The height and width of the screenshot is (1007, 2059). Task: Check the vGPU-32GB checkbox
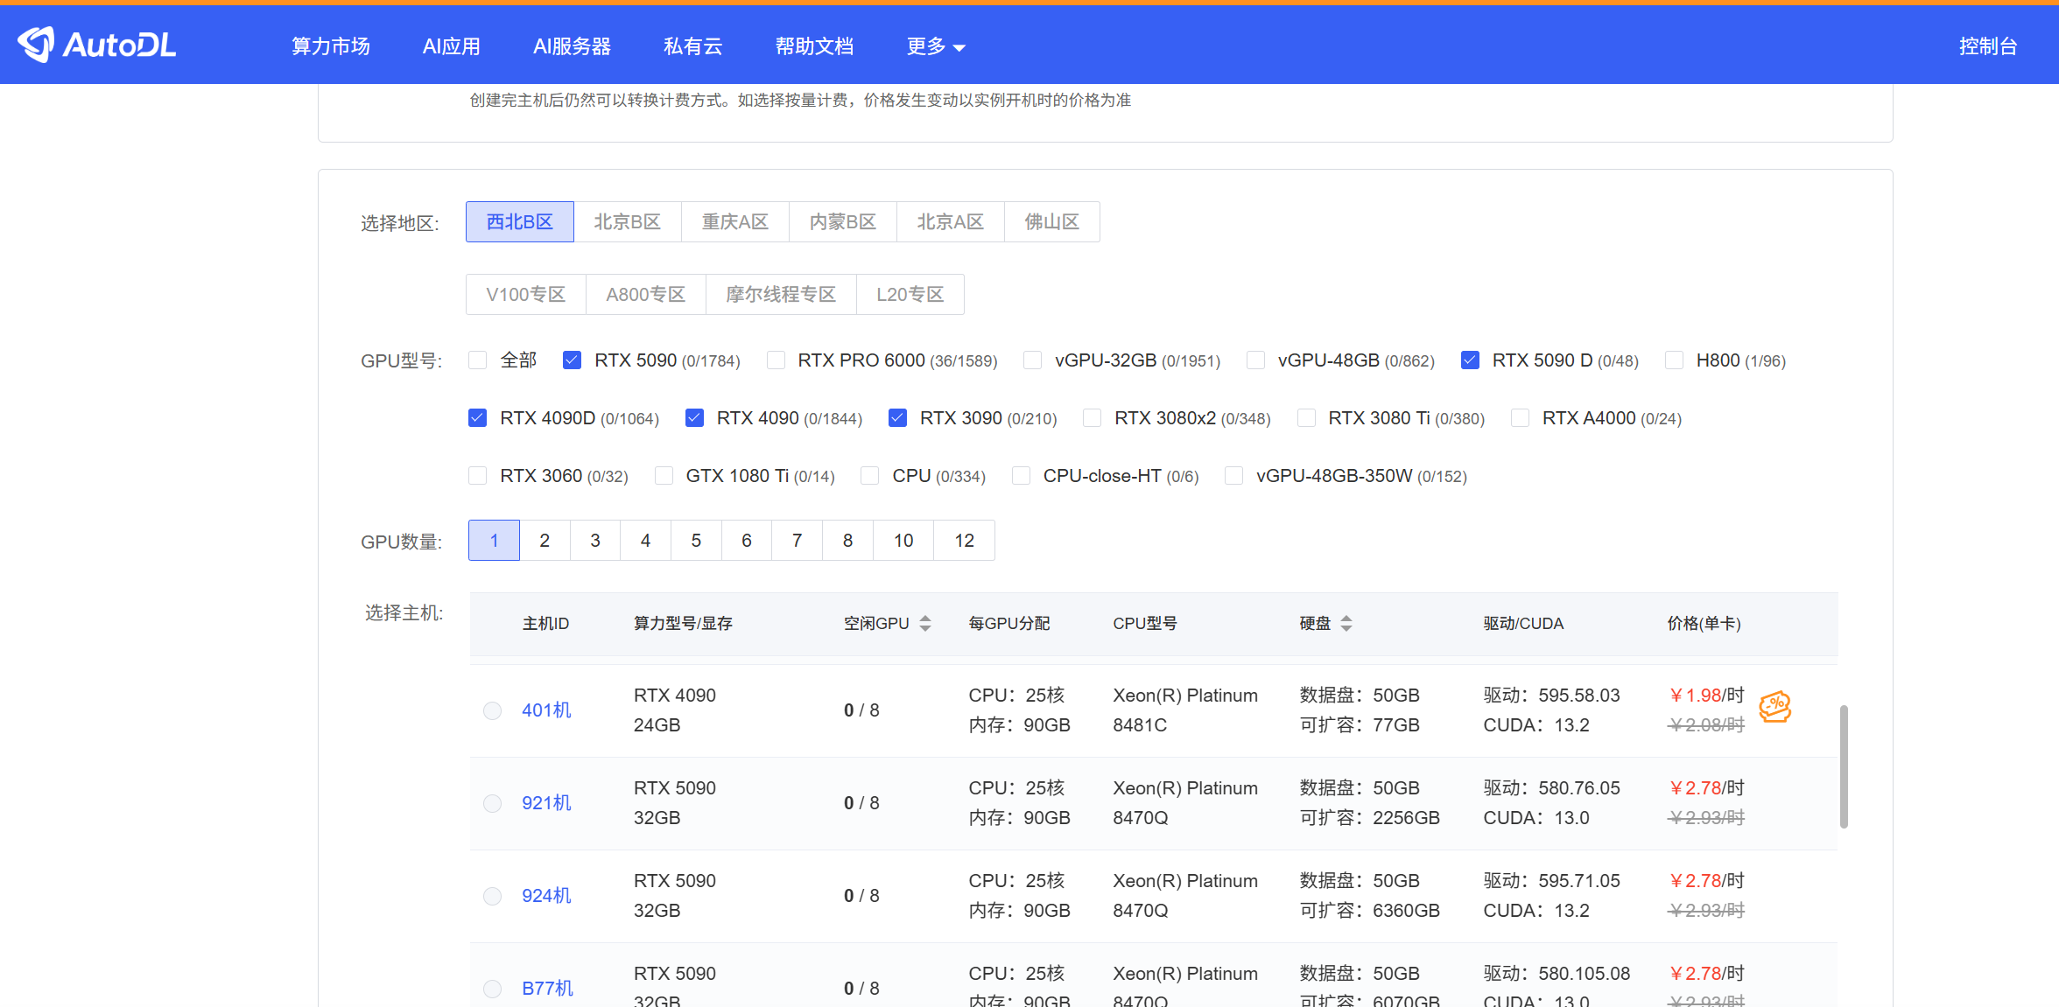click(1033, 360)
